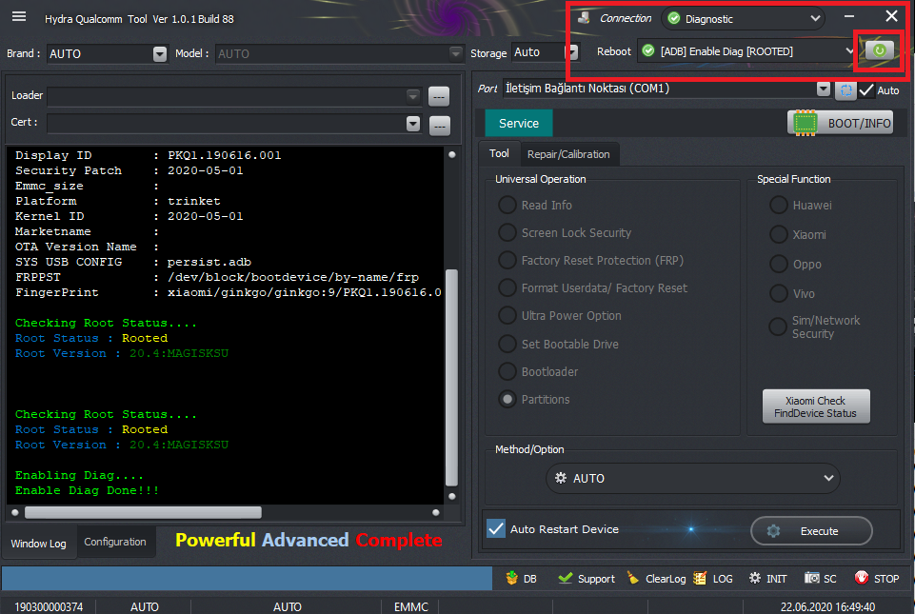The height and width of the screenshot is (614, 915).
Task: Expand the Port COM1 dropdown
Action: (x=824, y=89)
